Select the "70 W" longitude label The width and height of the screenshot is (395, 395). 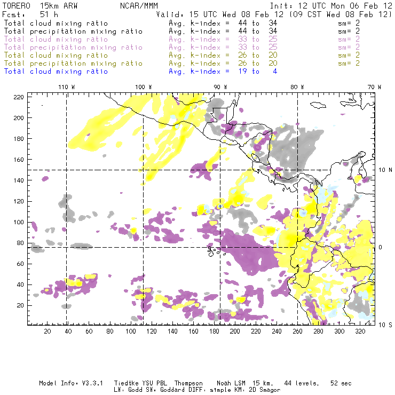[x=374, y=87]
